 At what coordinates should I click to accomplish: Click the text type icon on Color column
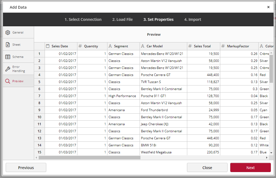(261, 46)
